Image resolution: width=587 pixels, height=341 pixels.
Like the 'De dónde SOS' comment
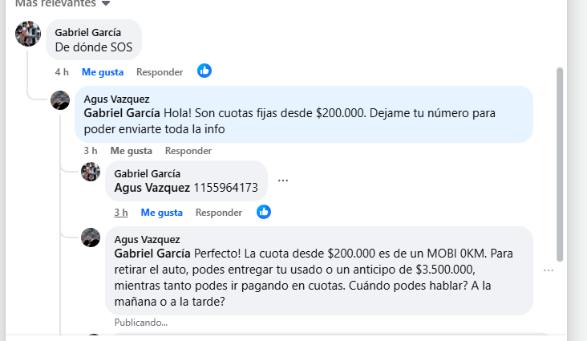click(103, 72)
